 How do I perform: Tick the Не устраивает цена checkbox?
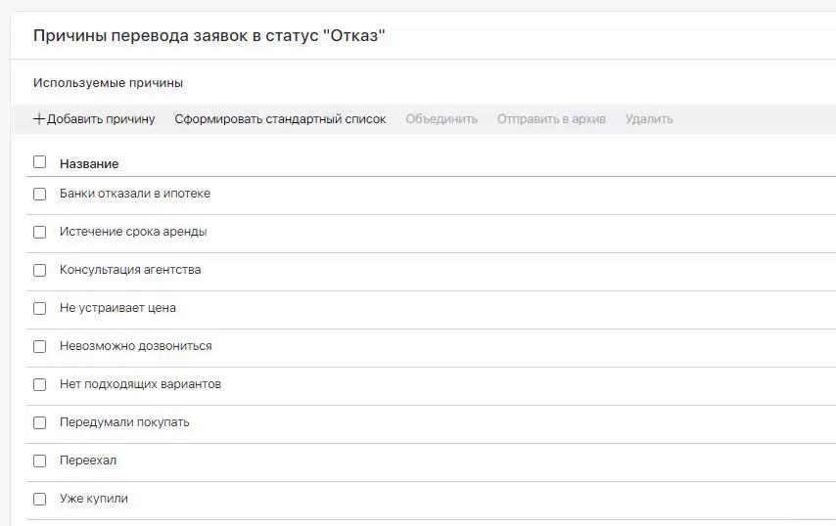coord(40,308)
